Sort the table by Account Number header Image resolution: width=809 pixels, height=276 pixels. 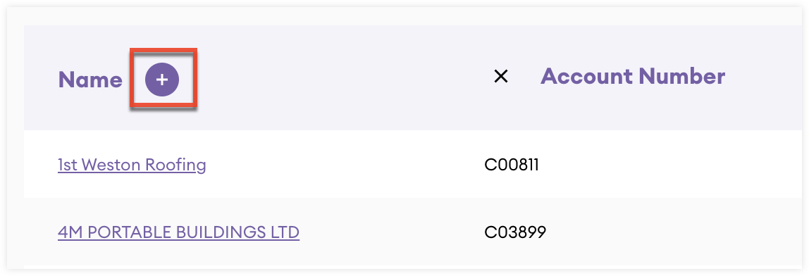coord(633,76)
